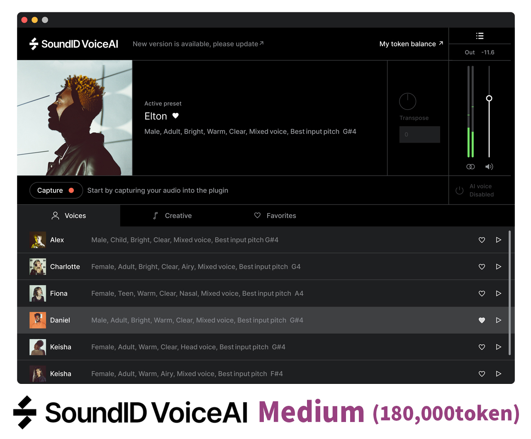531x439 pixels.
Task: Click the Out level value -11.6
Action: pos(488,52)
